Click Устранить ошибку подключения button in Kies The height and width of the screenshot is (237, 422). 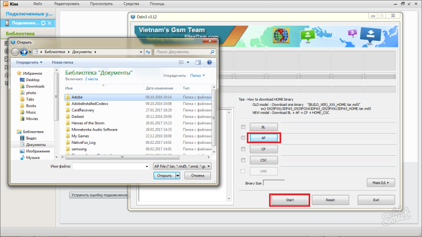click(99, 195)
